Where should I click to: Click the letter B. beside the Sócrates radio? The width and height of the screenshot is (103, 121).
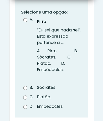[31, 87]
